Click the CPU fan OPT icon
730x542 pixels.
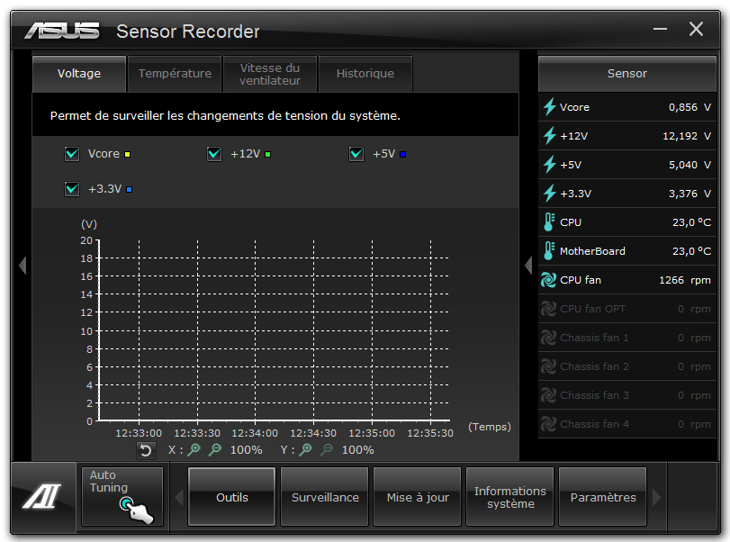548,309
